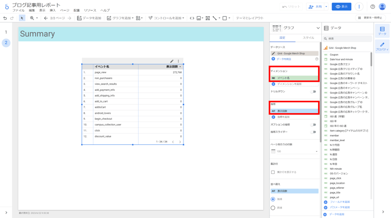
Task: Click the undo arrow in the toolbar
Action: 5,18
